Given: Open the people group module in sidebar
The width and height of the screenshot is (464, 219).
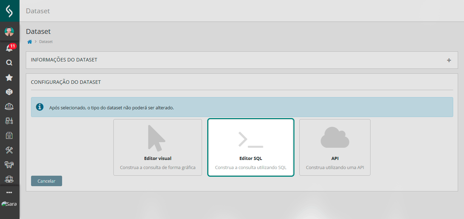Looking at the screenshot, I should [x=9, y=179].
